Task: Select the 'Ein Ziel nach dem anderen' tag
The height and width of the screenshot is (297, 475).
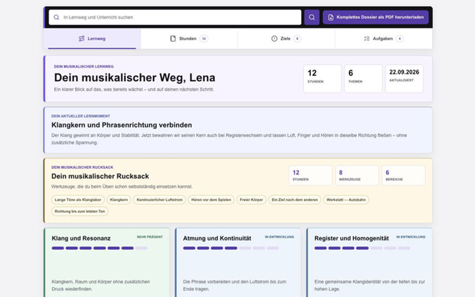Action: 295,200
